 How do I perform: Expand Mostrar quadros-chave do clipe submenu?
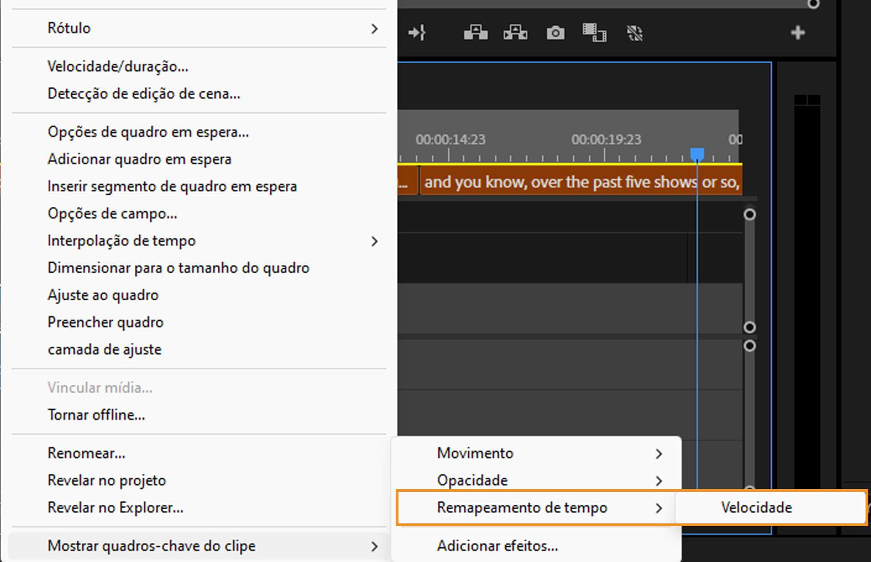click(x=199, y=546)
